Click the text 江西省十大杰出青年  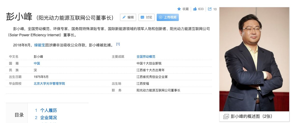[x=150, y=70]
